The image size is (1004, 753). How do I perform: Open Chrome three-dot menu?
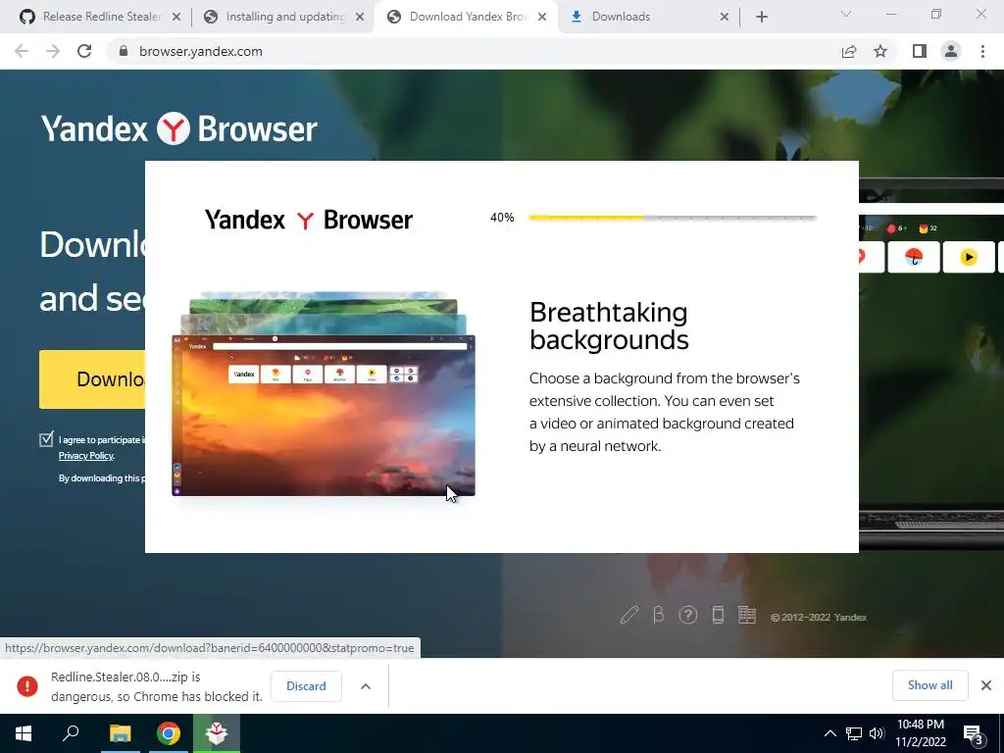pyautogui.click(x=982, y=51)
